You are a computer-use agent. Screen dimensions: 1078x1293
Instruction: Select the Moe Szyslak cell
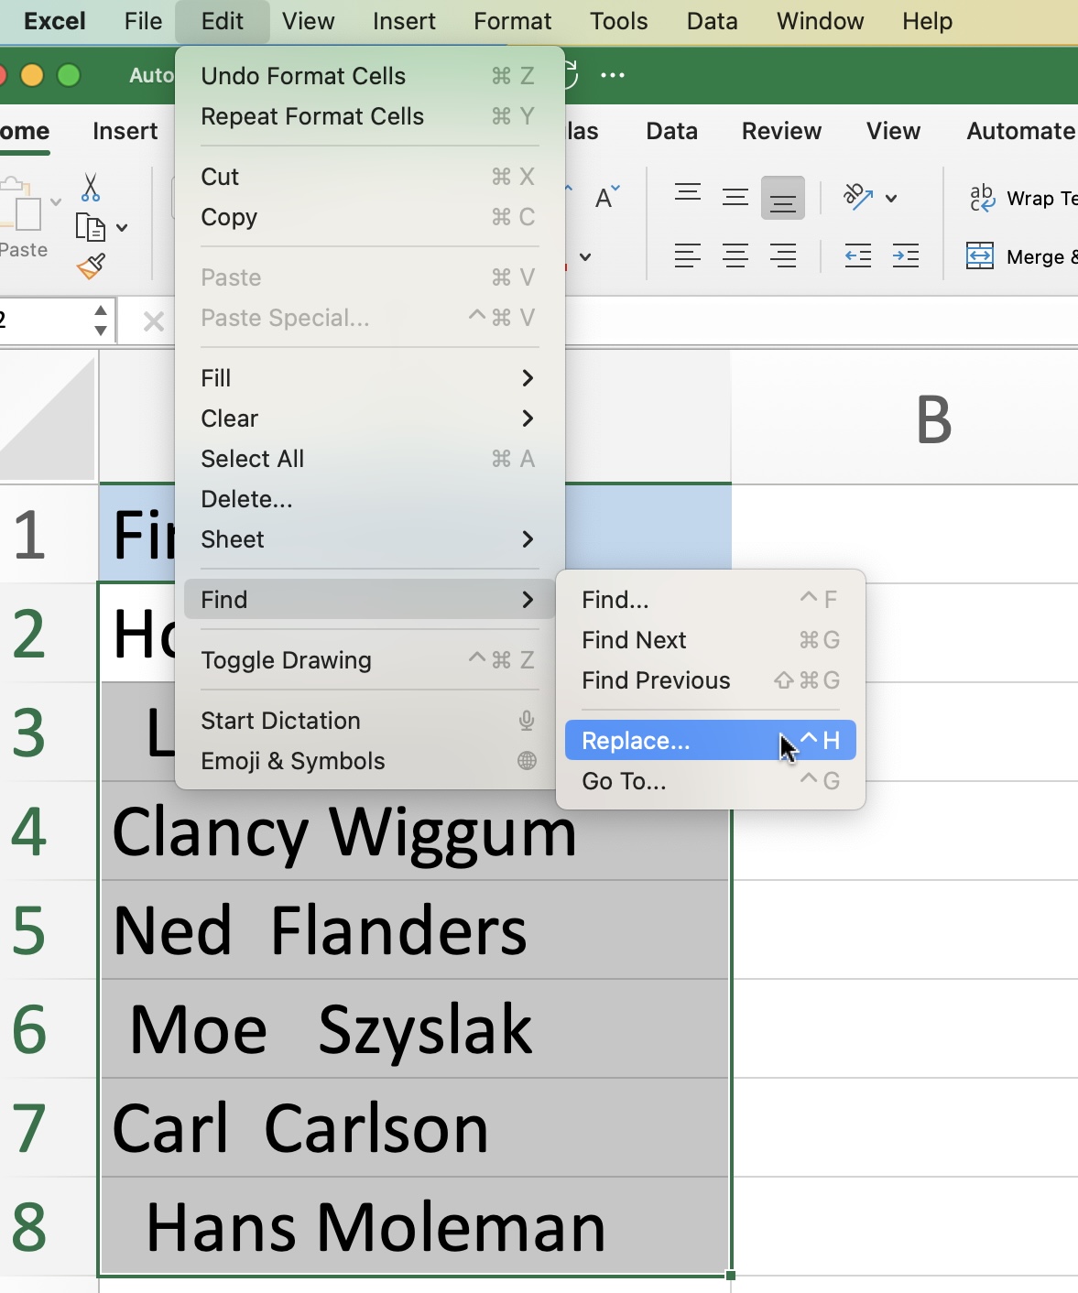(x=415, y=1029)
